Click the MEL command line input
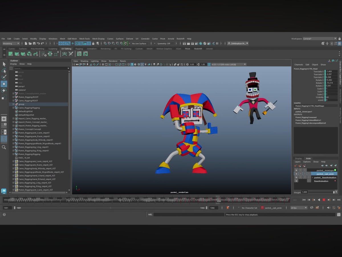Screen dimensions: 342x257 pos(188,214)
